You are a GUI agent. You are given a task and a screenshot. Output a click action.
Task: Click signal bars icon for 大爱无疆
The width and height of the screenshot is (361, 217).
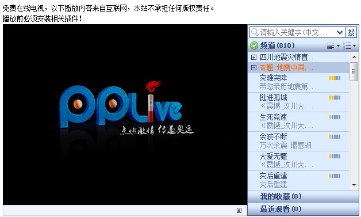click(x=335, y=157)
